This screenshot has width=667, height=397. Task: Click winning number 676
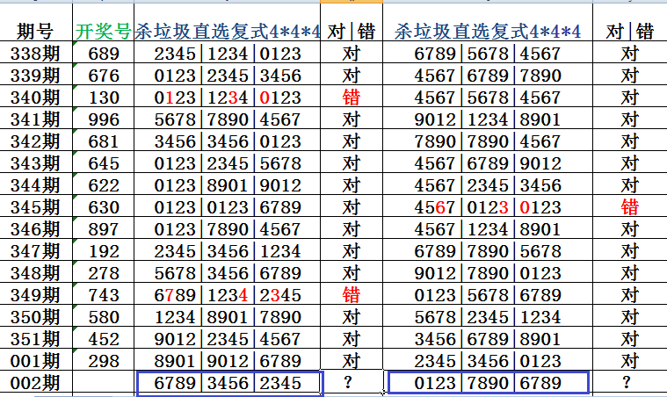tap(104, 75)
